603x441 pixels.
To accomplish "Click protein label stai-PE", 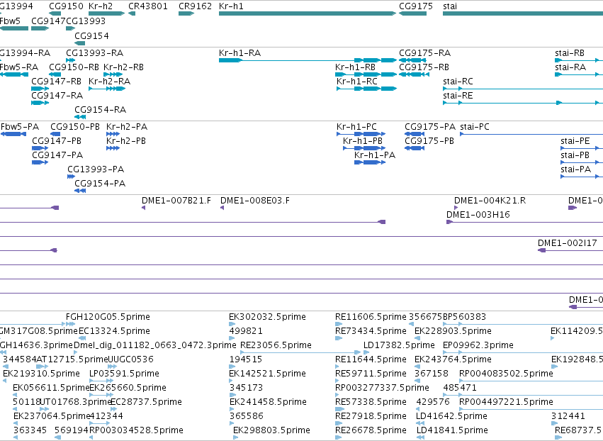I will click(575, 141).
